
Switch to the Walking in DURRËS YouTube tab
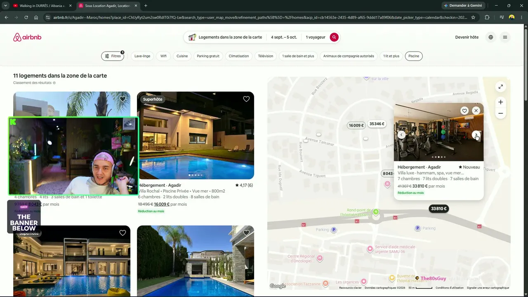42,6
